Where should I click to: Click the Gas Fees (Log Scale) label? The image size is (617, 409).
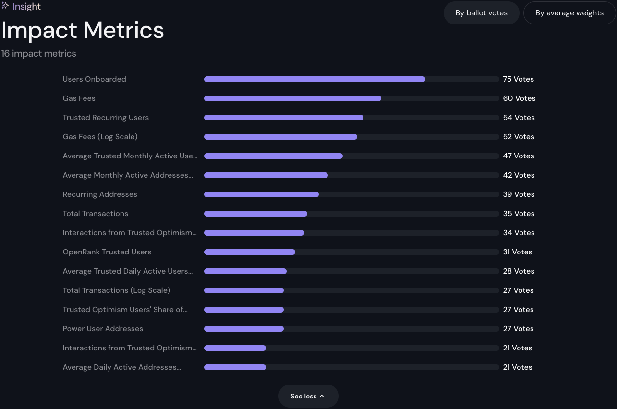pyautogui.click(x=100, y=137)
